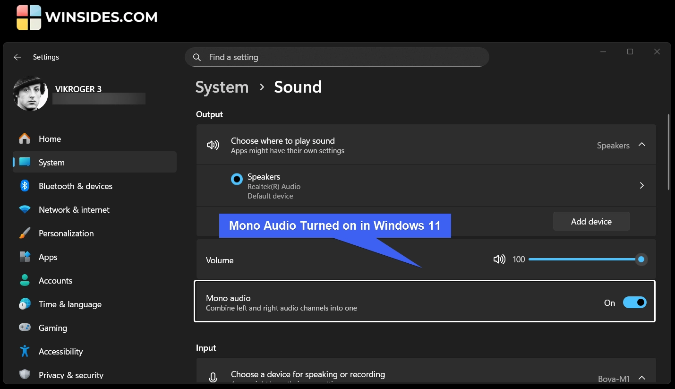Click the Add device button
The image size is (675, 389).
[591, 222]
